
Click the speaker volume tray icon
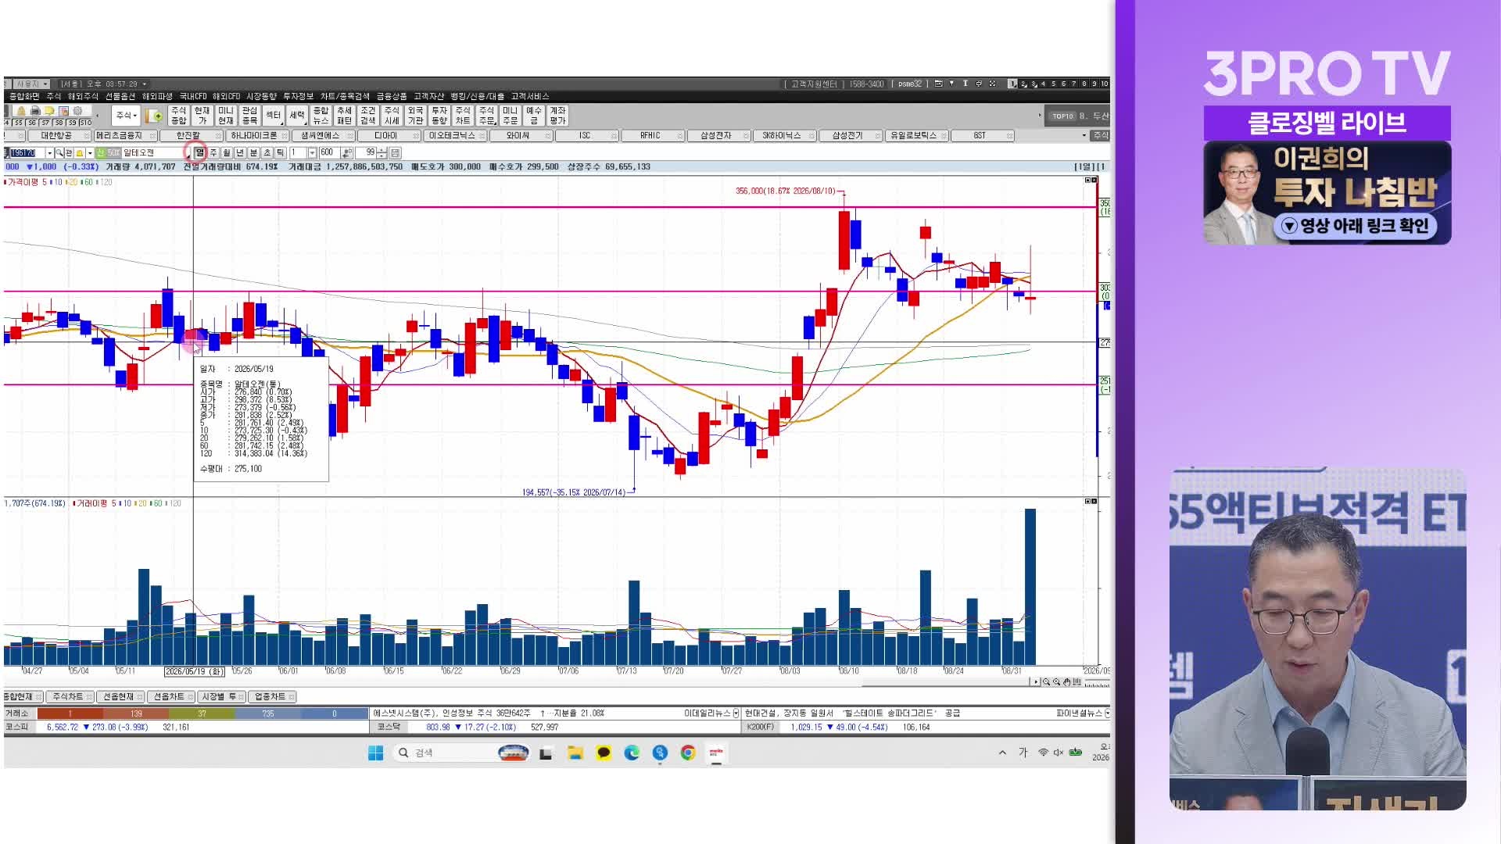click(1058, 753)
